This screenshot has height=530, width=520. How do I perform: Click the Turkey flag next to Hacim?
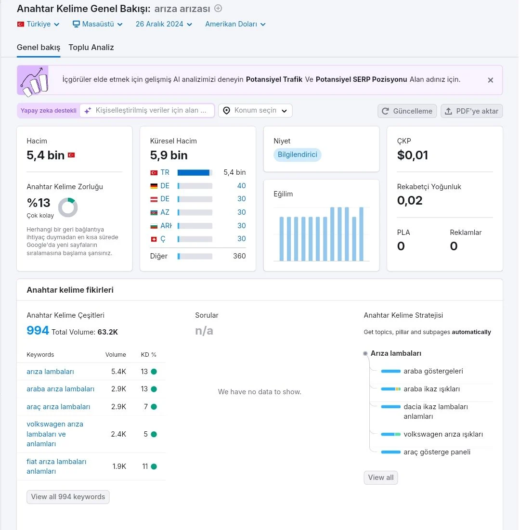point(71,155)
